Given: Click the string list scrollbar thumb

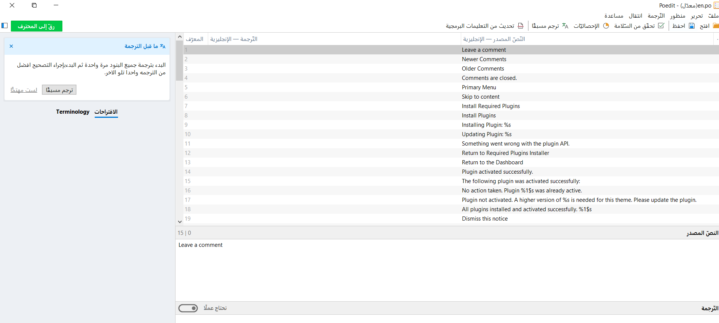Looking at the screenshot, I should click(x=179, y=61).
